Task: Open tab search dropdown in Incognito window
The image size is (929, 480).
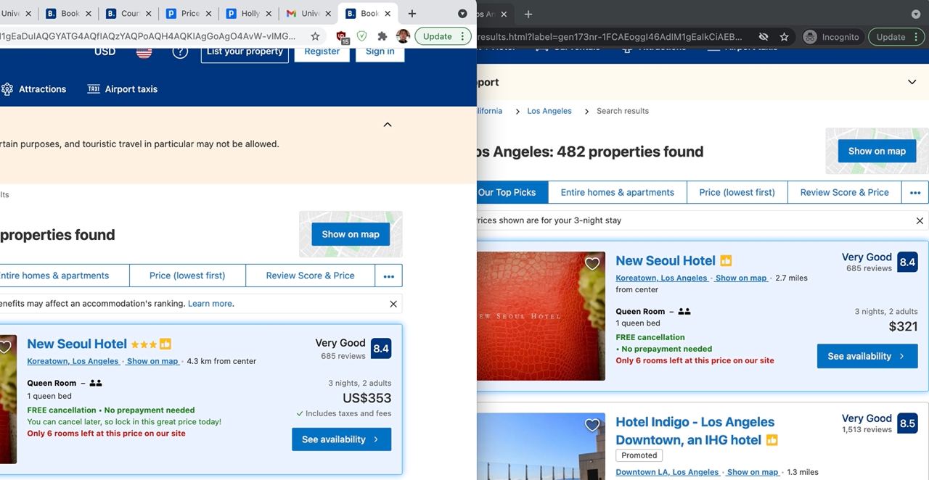Action: coord(916,14)
